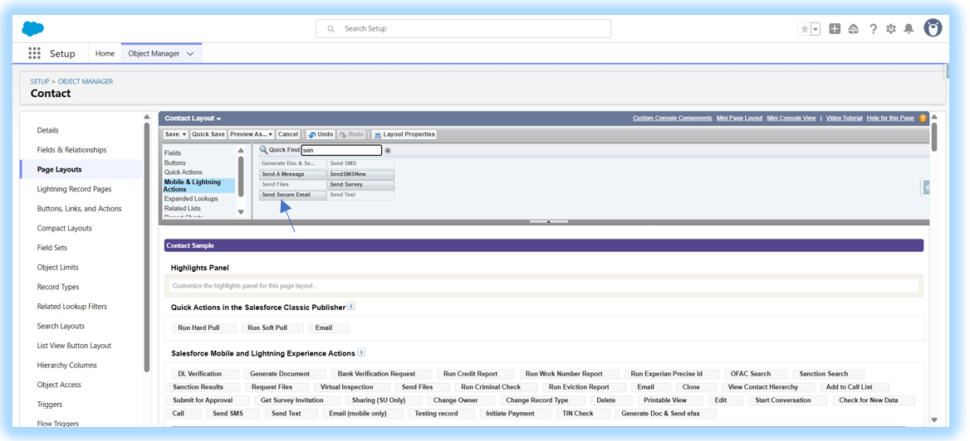
Task: Open the Notifications bell icon
Action: click(909, 28)
